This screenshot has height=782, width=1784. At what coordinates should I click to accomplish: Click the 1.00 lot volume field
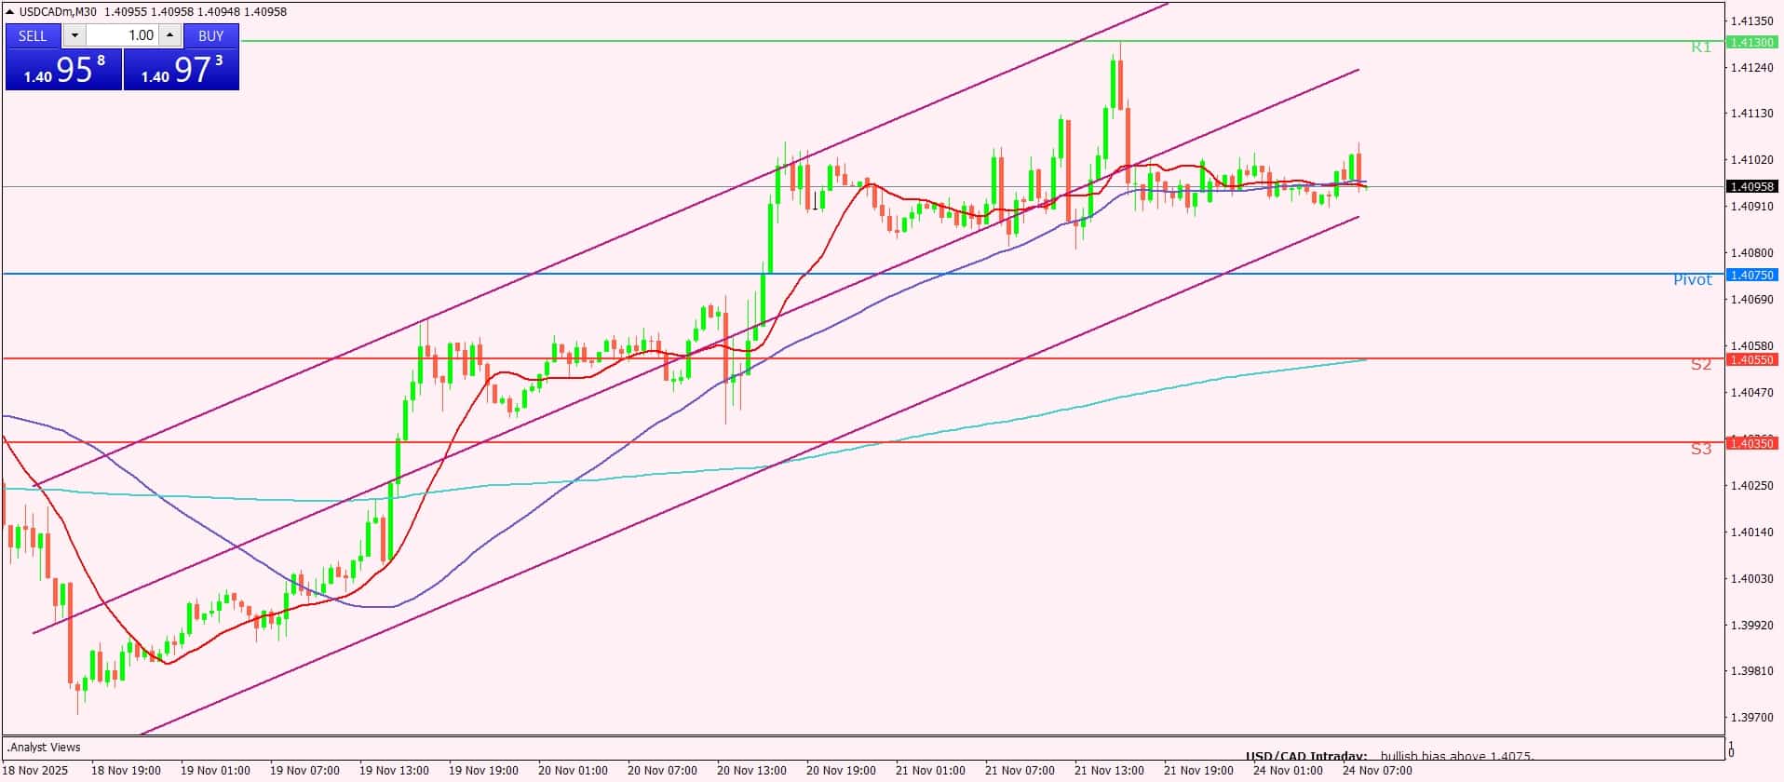click(123, 35)
